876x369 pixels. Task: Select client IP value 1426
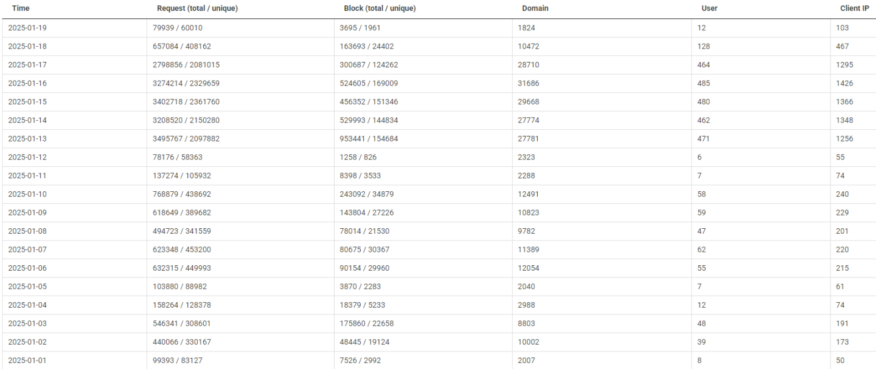click(844, 83)
